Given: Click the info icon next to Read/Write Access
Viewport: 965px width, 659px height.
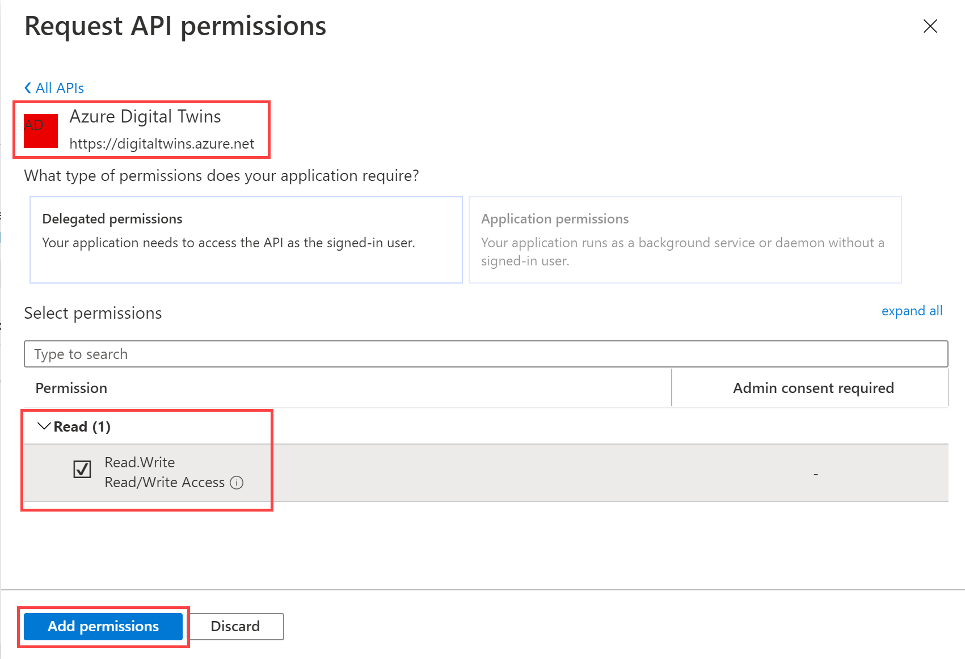Looking at the screenshot, I should (238, 483).
